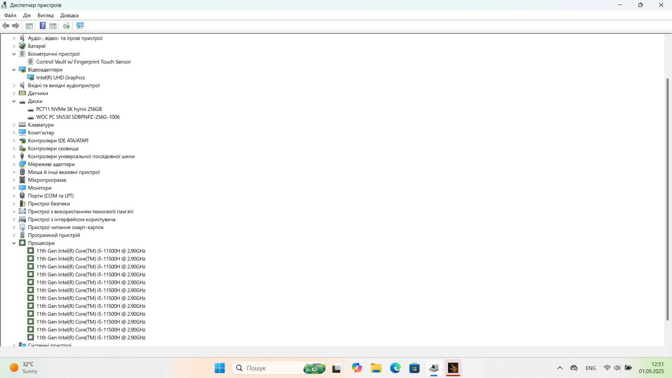Open the volume speaker tray icon
Image resolution: width=672 pixels, height=378 pixels.
click(617, 368)
